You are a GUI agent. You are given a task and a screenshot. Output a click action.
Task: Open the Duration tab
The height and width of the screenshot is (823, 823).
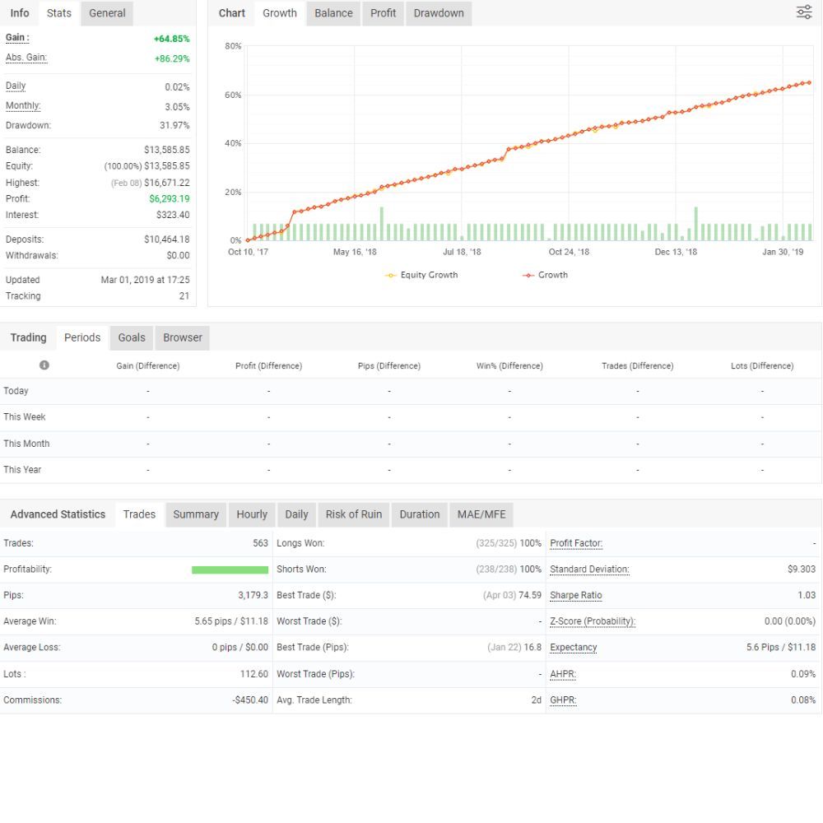pos(420,514)
